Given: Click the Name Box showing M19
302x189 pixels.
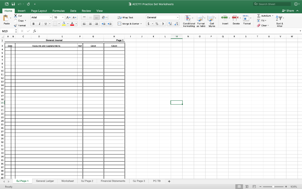Looking at the screenshot, I should tap(8, 31).
